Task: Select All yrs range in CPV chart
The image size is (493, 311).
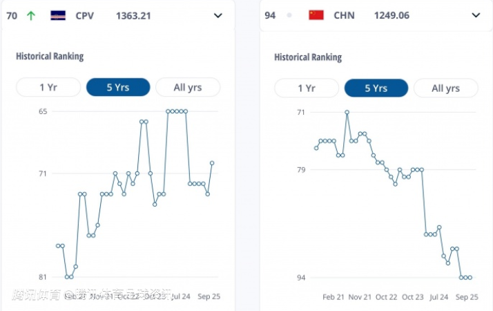Action: click(188, 87)
